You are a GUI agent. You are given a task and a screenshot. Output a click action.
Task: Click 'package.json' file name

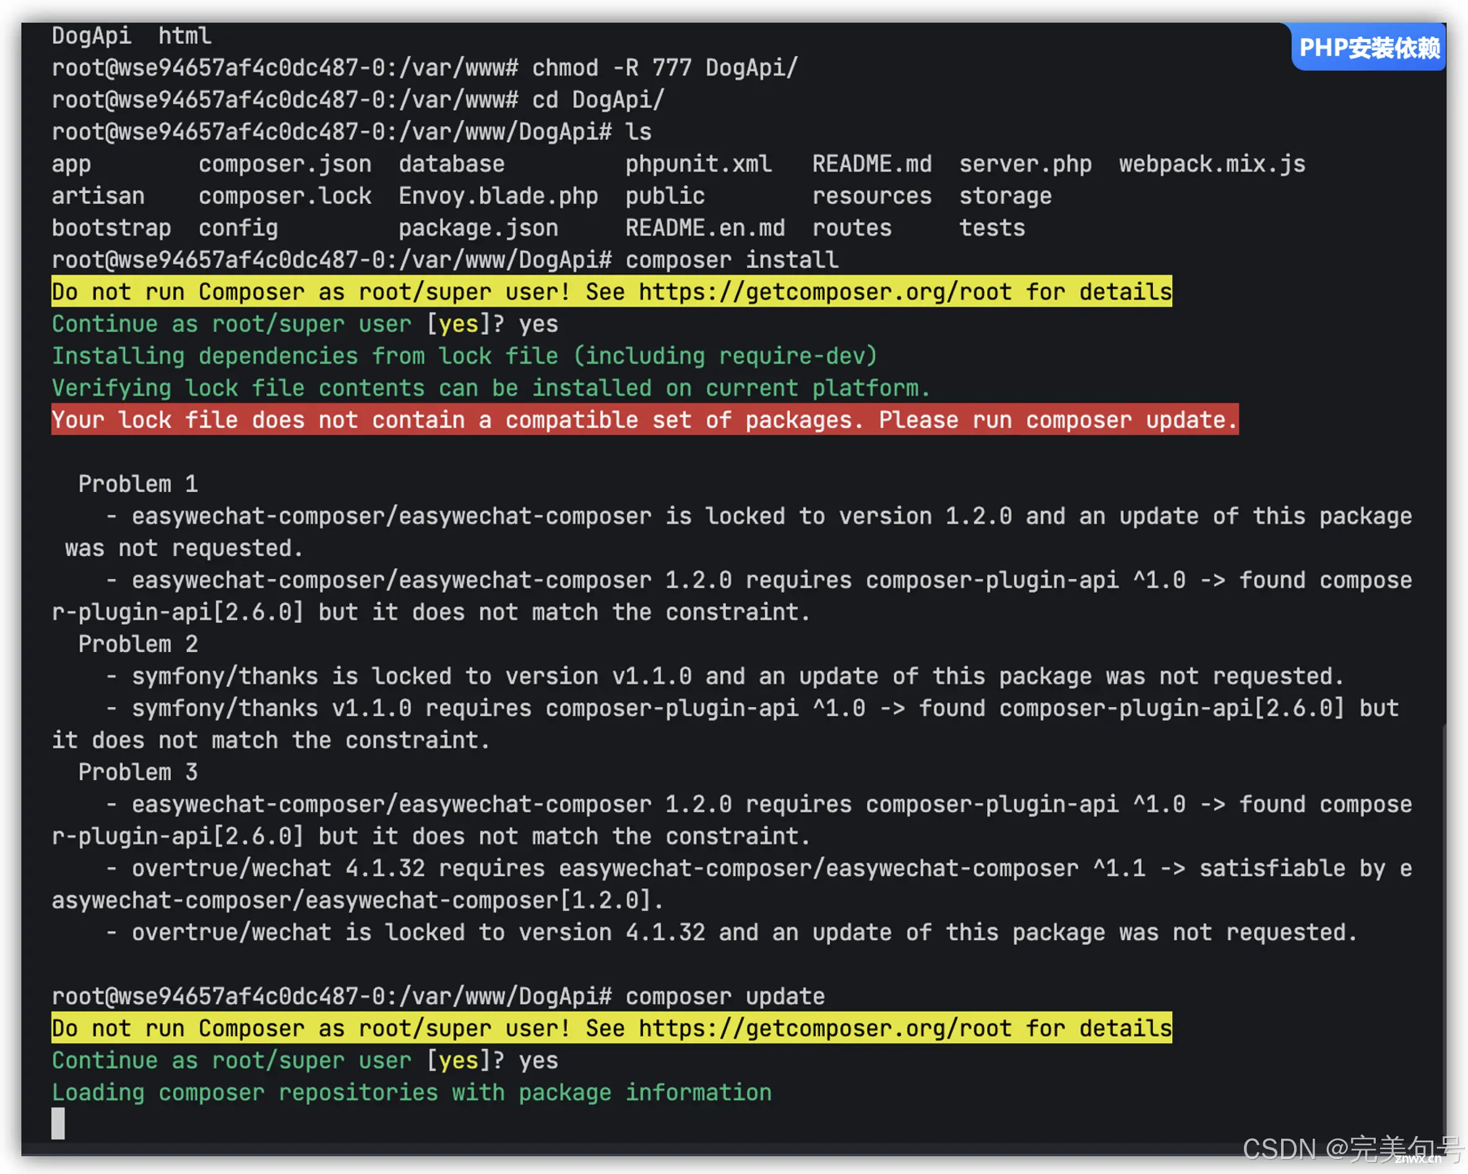click(x=478, y=228)
